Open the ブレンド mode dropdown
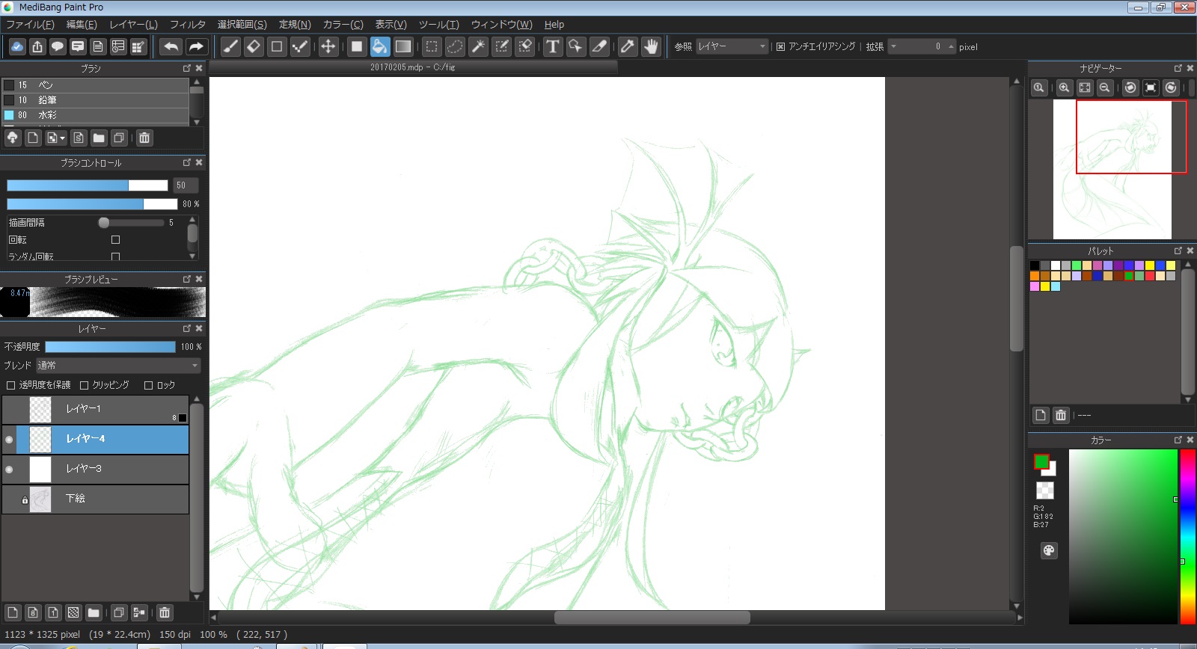Viewport: 1197px width, 649px height. tap(118, 366)
